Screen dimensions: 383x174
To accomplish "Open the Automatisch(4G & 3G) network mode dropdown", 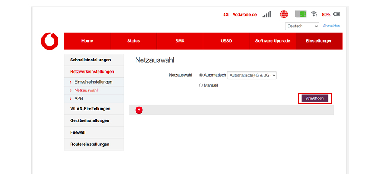I will click(252, 75).
